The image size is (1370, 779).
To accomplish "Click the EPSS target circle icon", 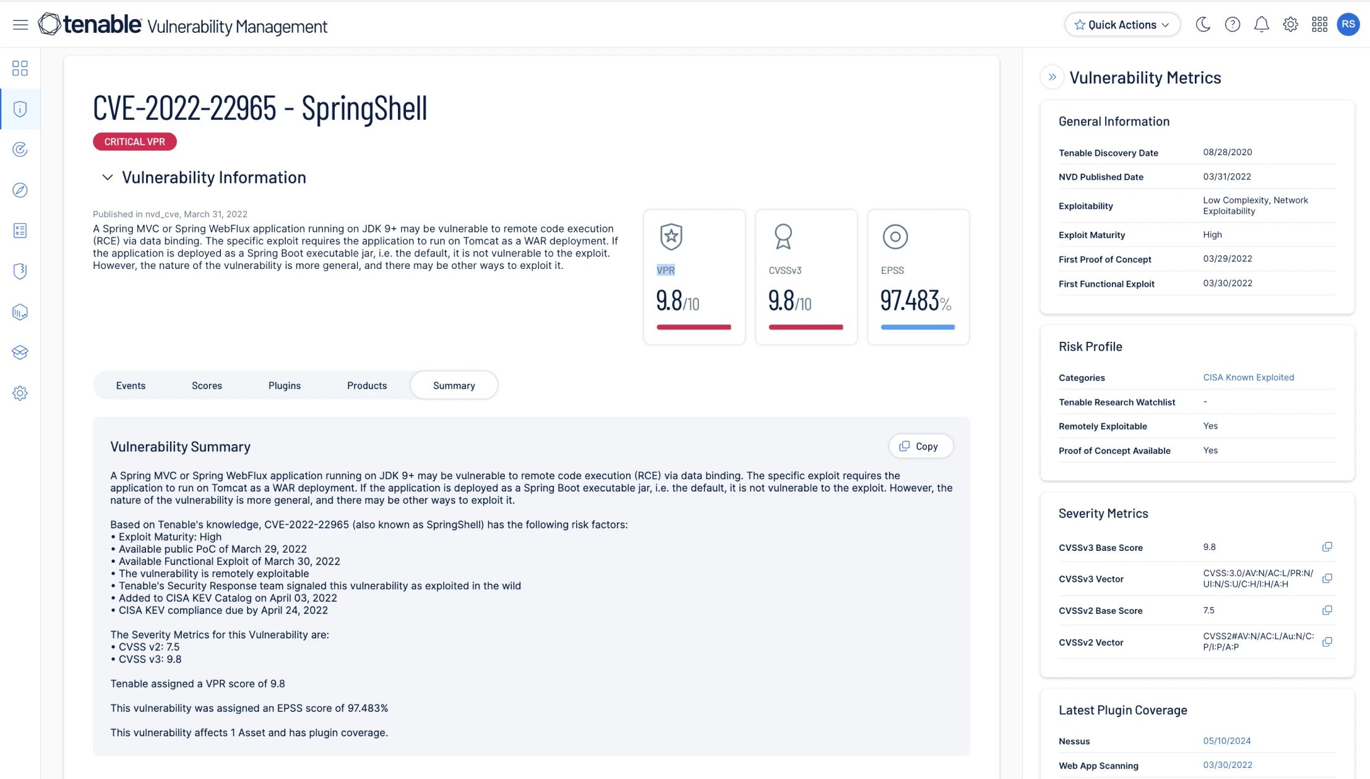I will pyautogui.click(x=895, y=237).
